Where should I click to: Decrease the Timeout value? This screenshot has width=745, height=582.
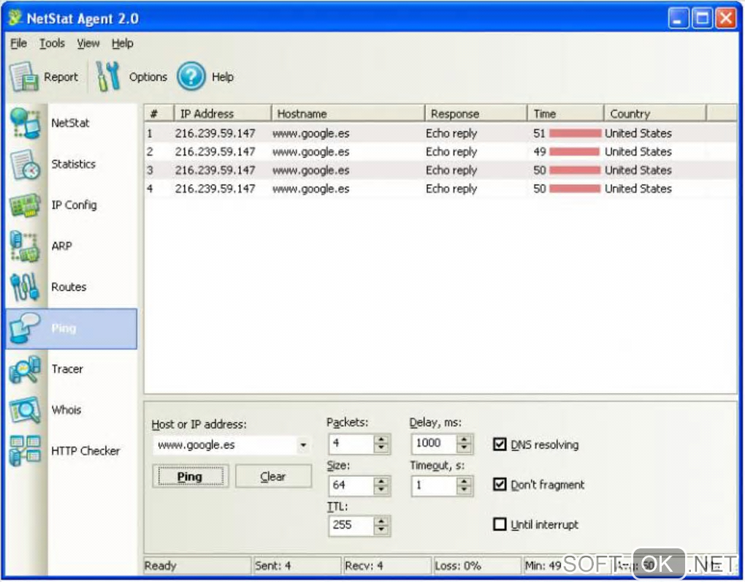465,490
